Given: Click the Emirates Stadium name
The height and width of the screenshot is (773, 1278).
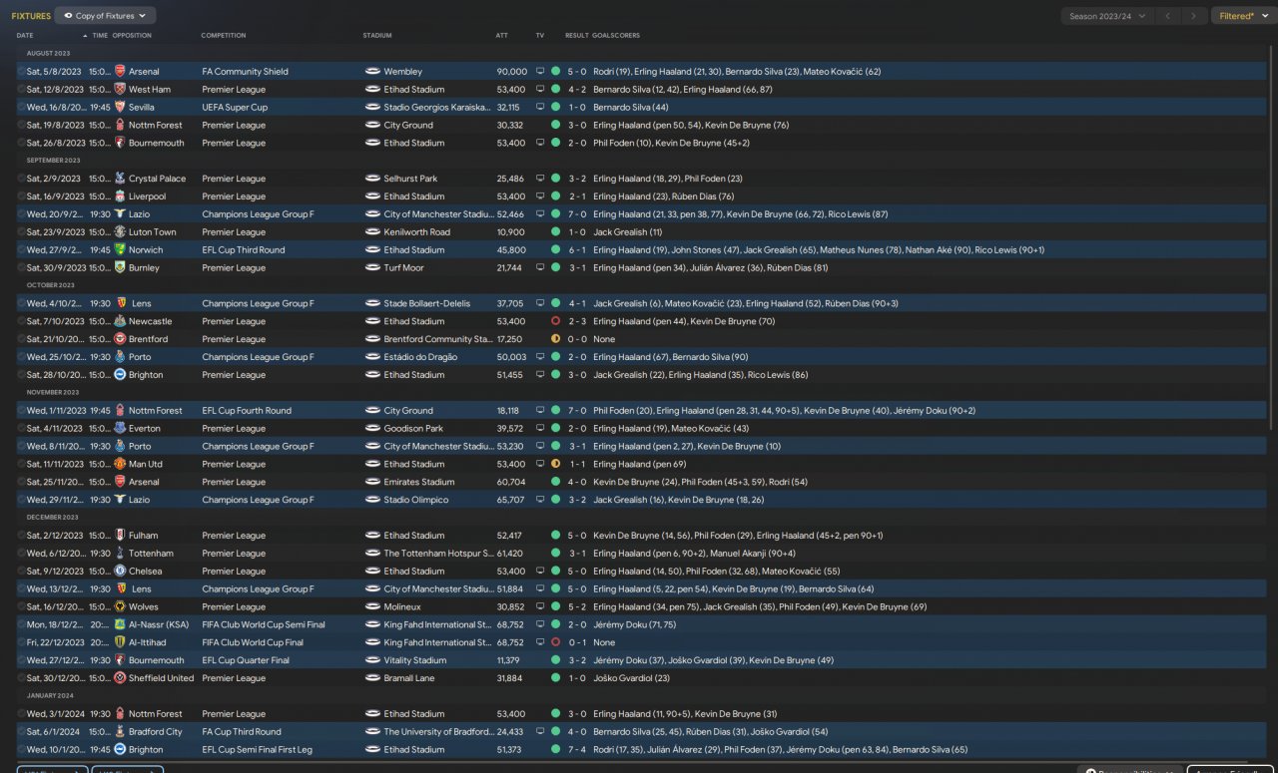Looking at the screenshot, I should tap(419, 482).
